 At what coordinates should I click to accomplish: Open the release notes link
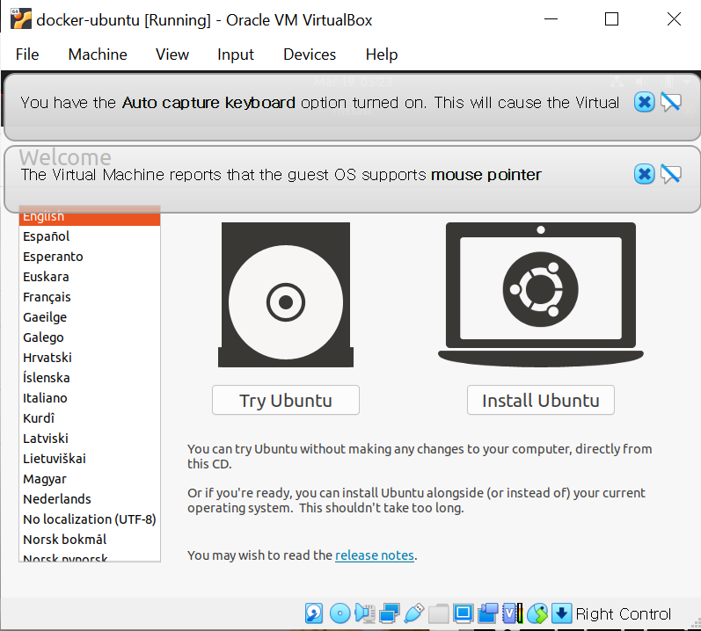(375, 555)
